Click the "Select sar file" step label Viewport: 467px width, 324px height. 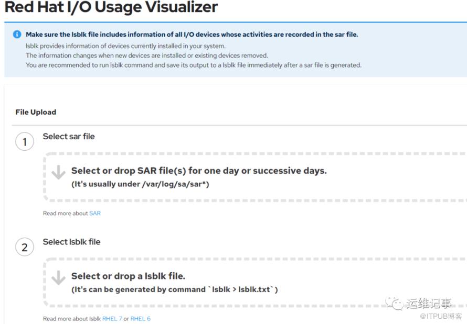[69, 136]
